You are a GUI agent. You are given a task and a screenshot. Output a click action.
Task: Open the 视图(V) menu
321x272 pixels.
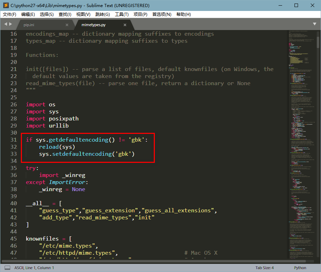(83, 14)
